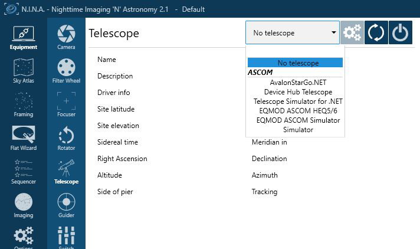
Task: Select the Camera equipment tab
Action: tap(66, 38)
